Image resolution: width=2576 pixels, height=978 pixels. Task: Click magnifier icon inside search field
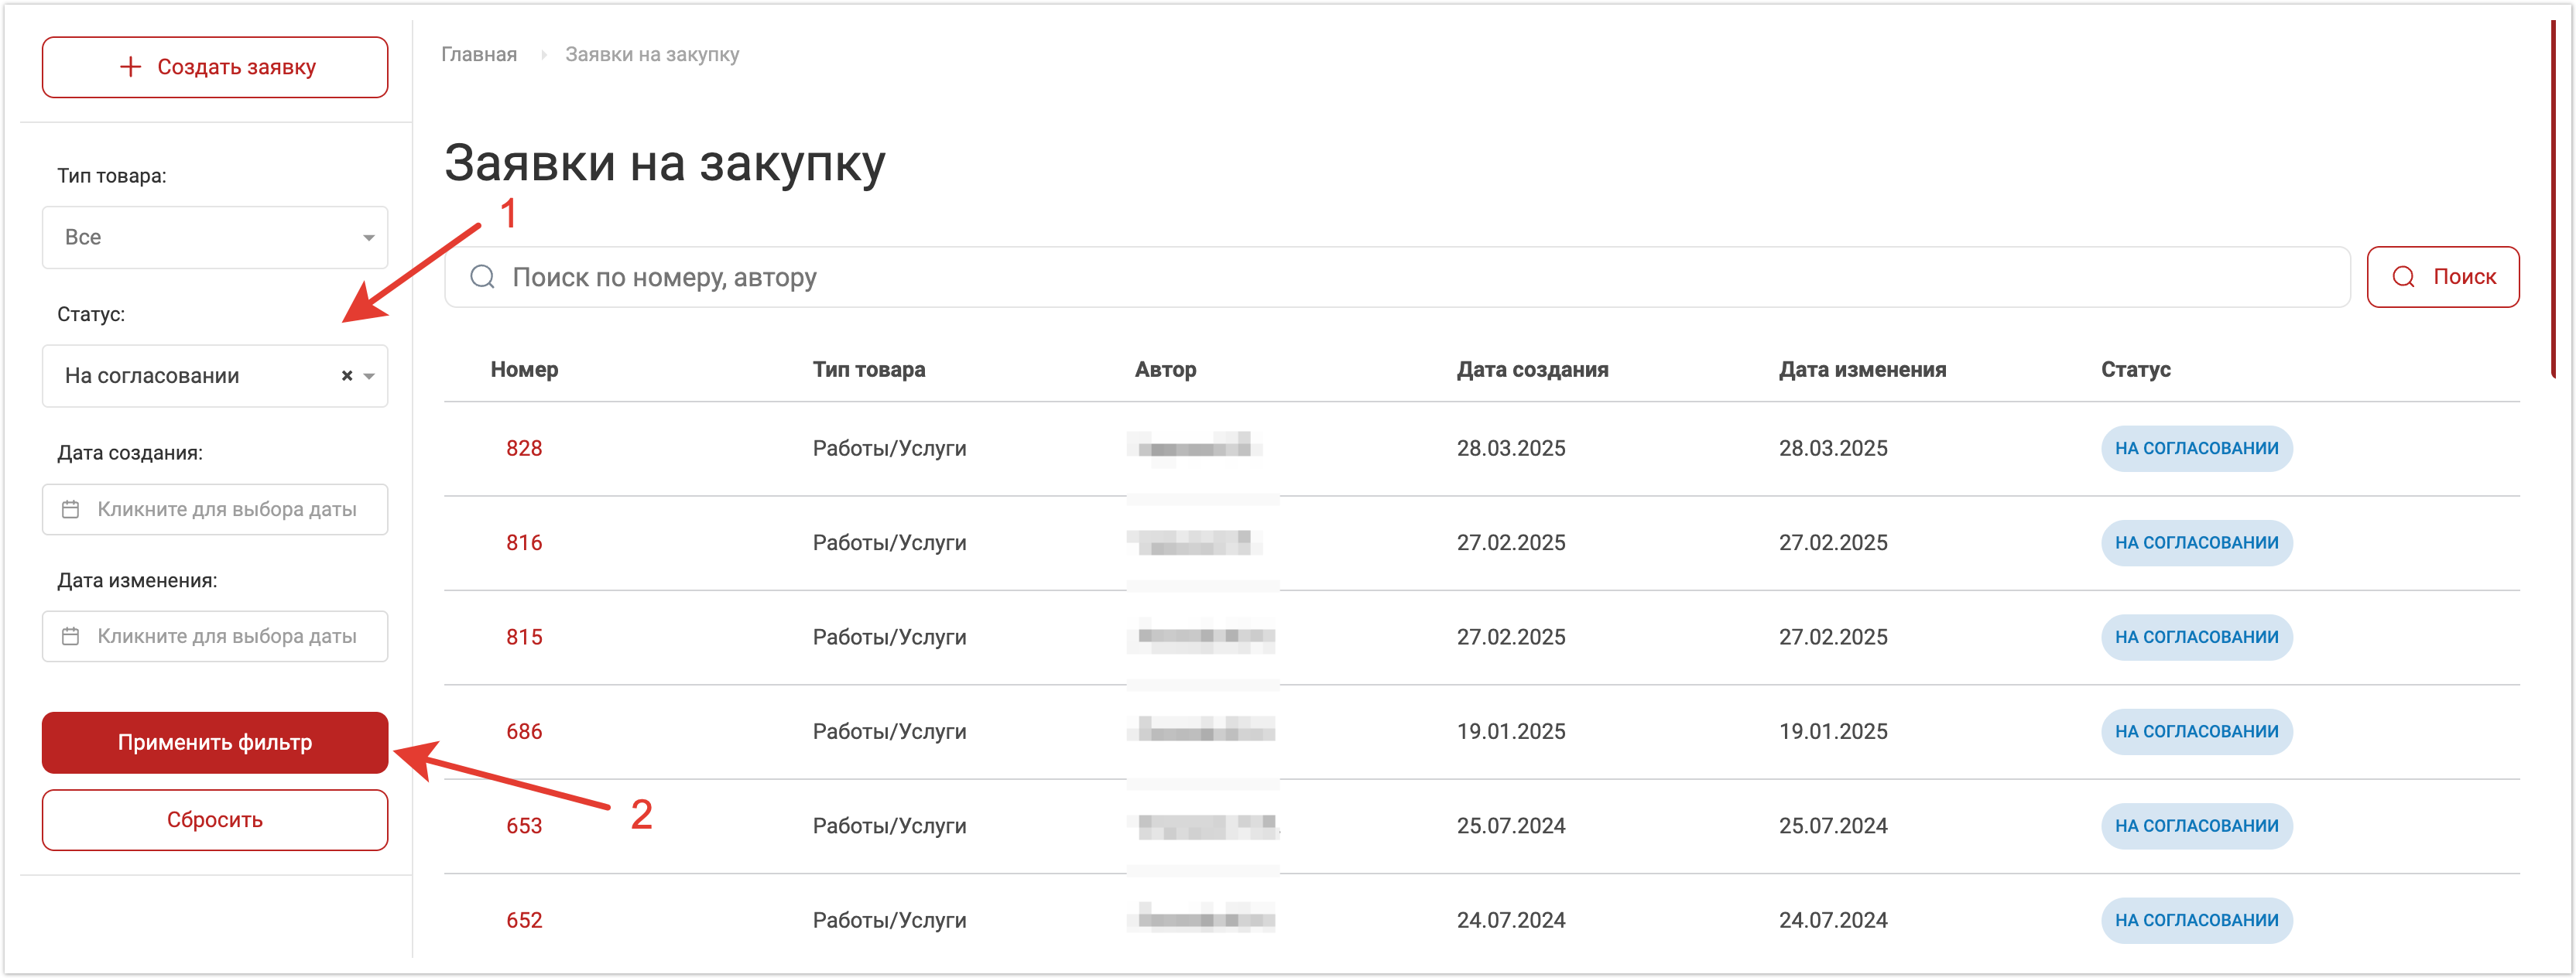point(482,277)
